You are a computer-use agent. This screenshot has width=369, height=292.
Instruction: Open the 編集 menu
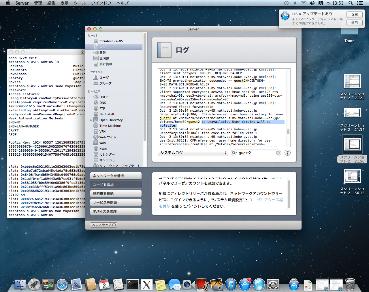(x=51, y=3)
